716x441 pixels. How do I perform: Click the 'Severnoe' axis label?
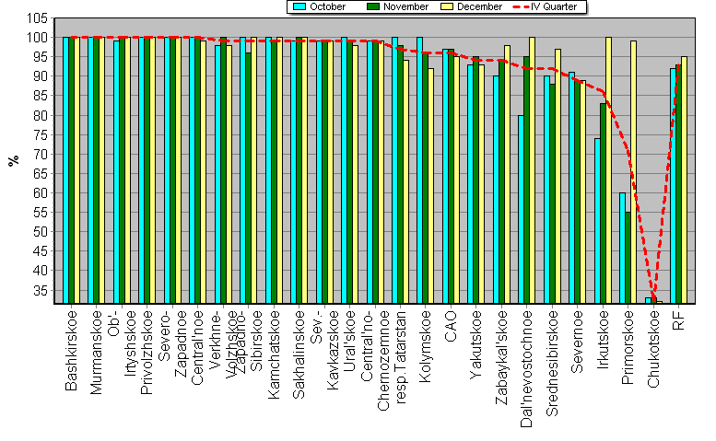click(x=577, y=342)
